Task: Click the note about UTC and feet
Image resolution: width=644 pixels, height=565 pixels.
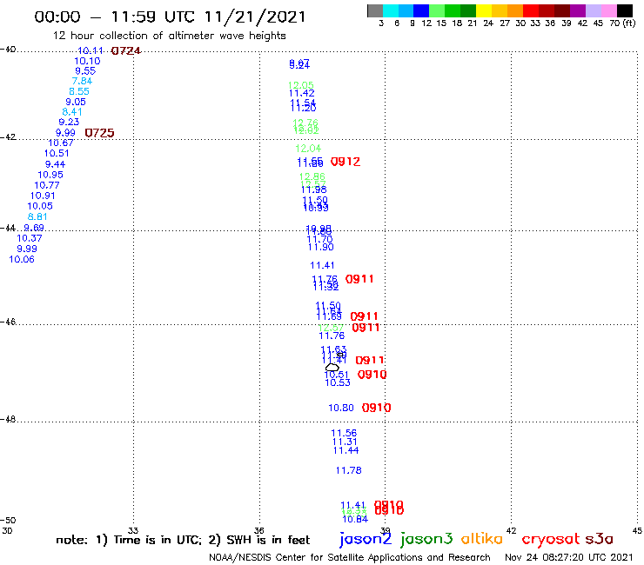Action: 183,540
